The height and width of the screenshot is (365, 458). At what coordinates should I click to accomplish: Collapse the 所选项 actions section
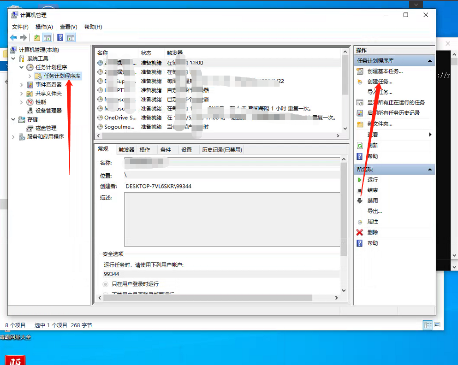[x=430, y=169]
